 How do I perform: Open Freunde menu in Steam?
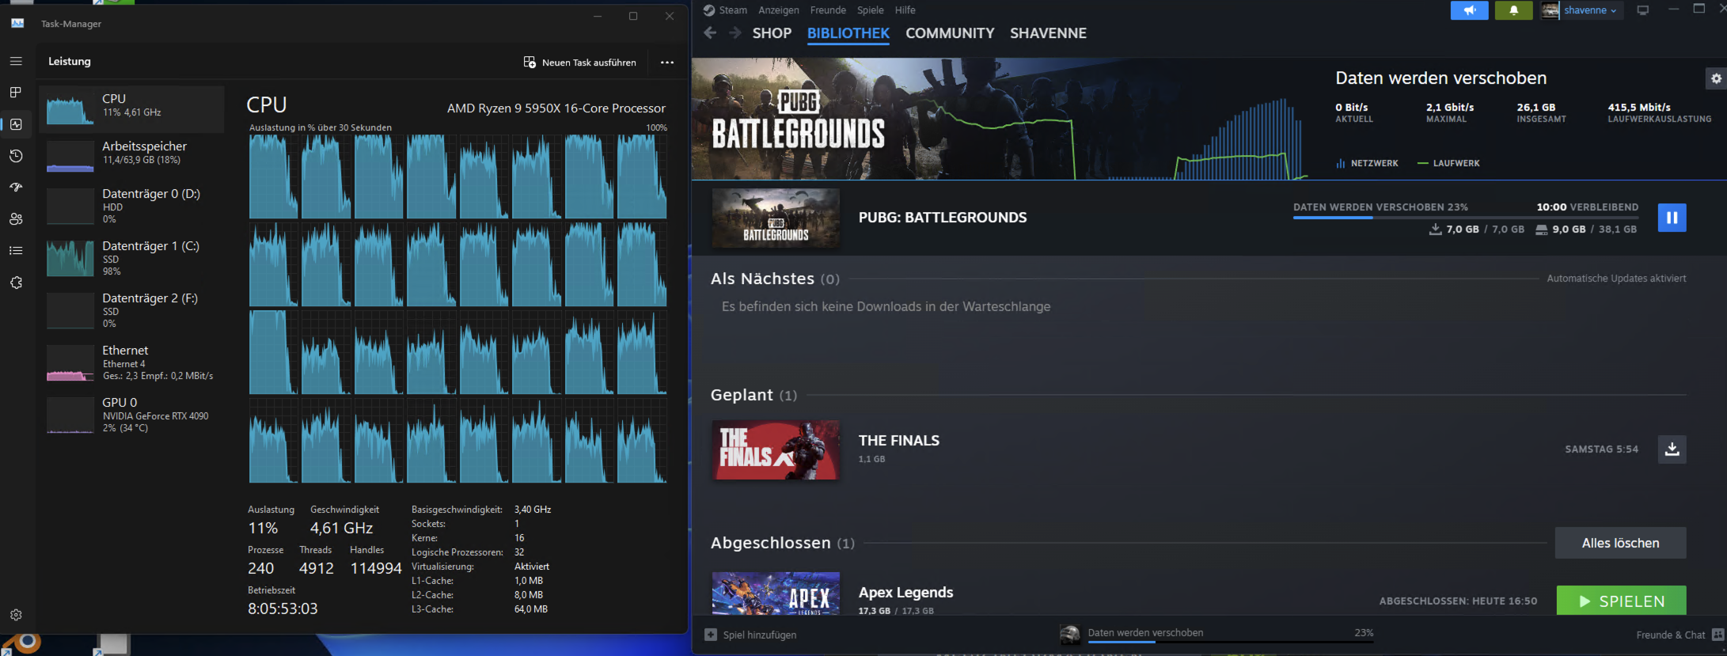[828, 10]
